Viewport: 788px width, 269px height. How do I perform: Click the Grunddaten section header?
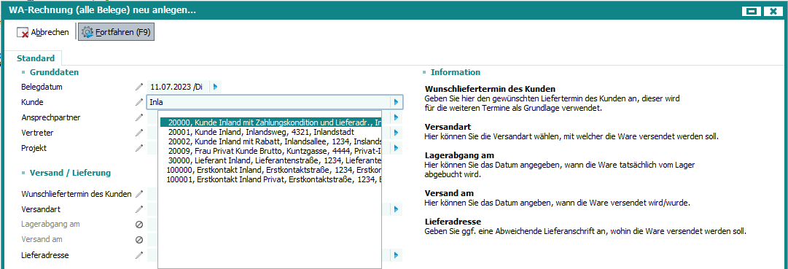pos(54,72)
